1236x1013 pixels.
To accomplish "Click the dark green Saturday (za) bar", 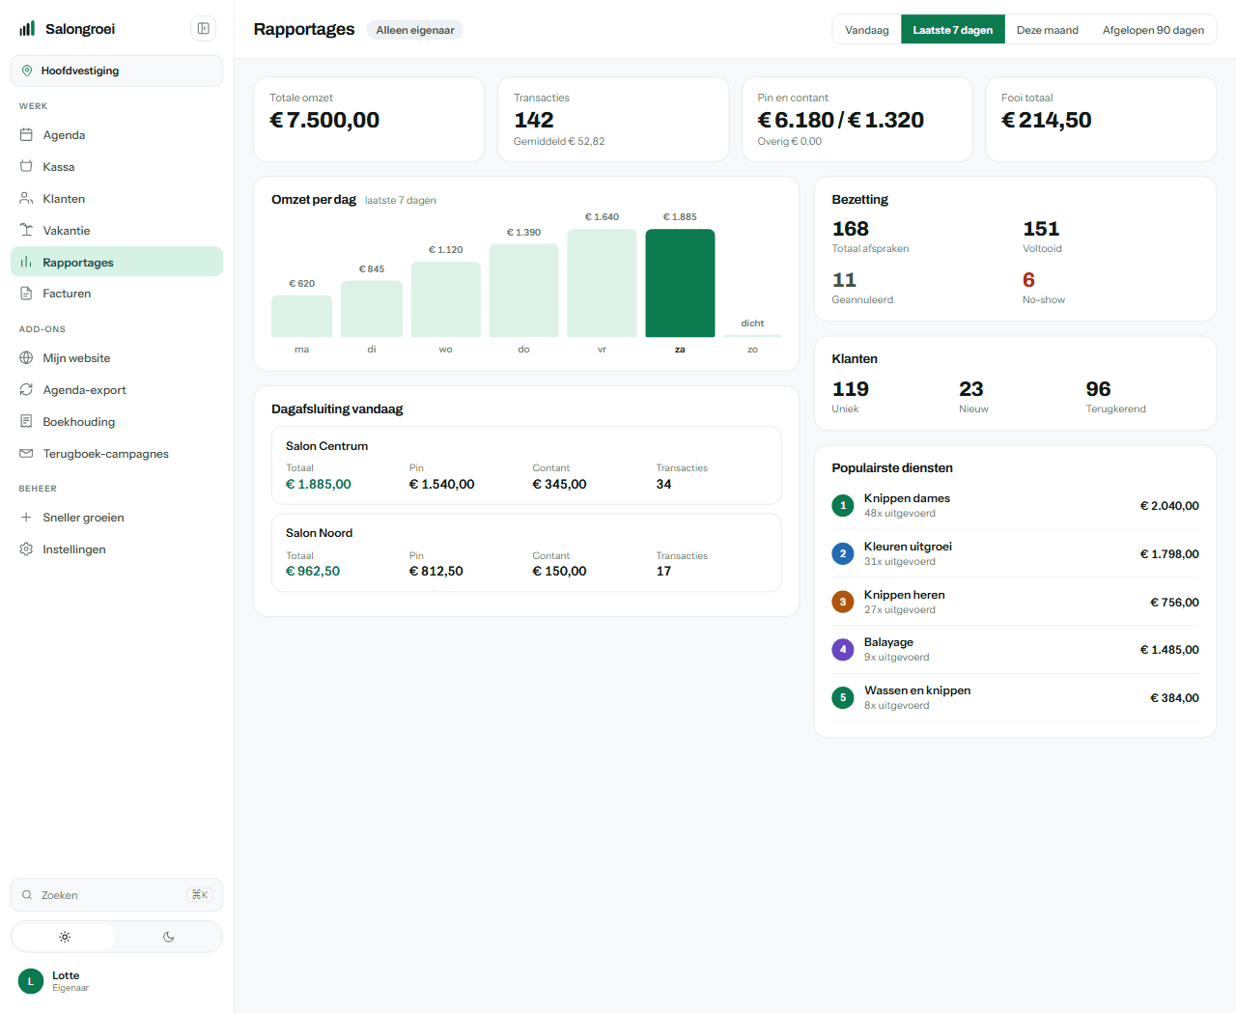I will 680,283.
